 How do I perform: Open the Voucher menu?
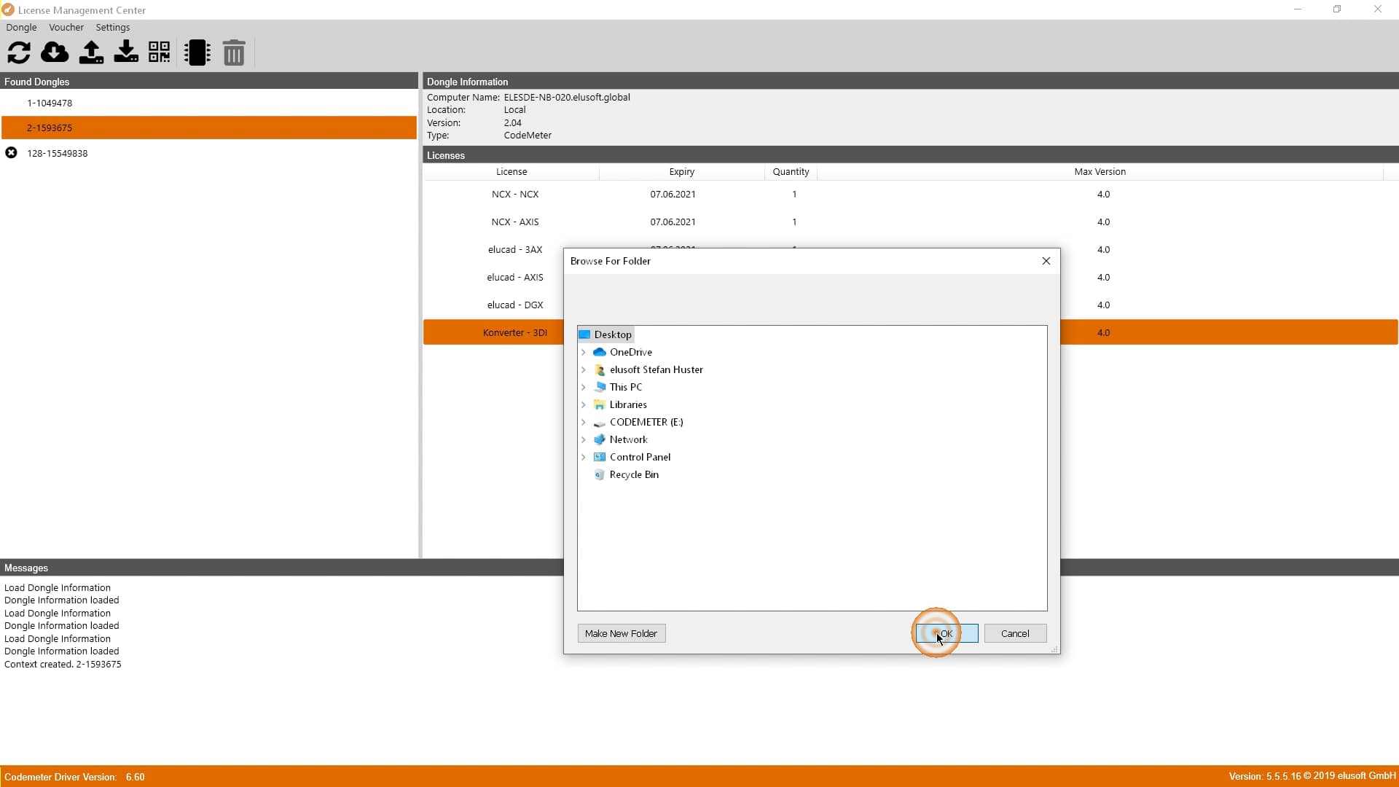(66, 27)
